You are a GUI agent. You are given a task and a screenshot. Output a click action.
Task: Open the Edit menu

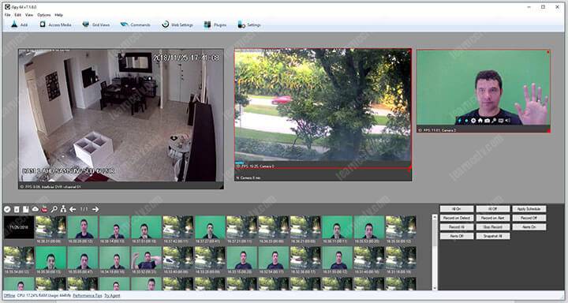coord(17,15)
